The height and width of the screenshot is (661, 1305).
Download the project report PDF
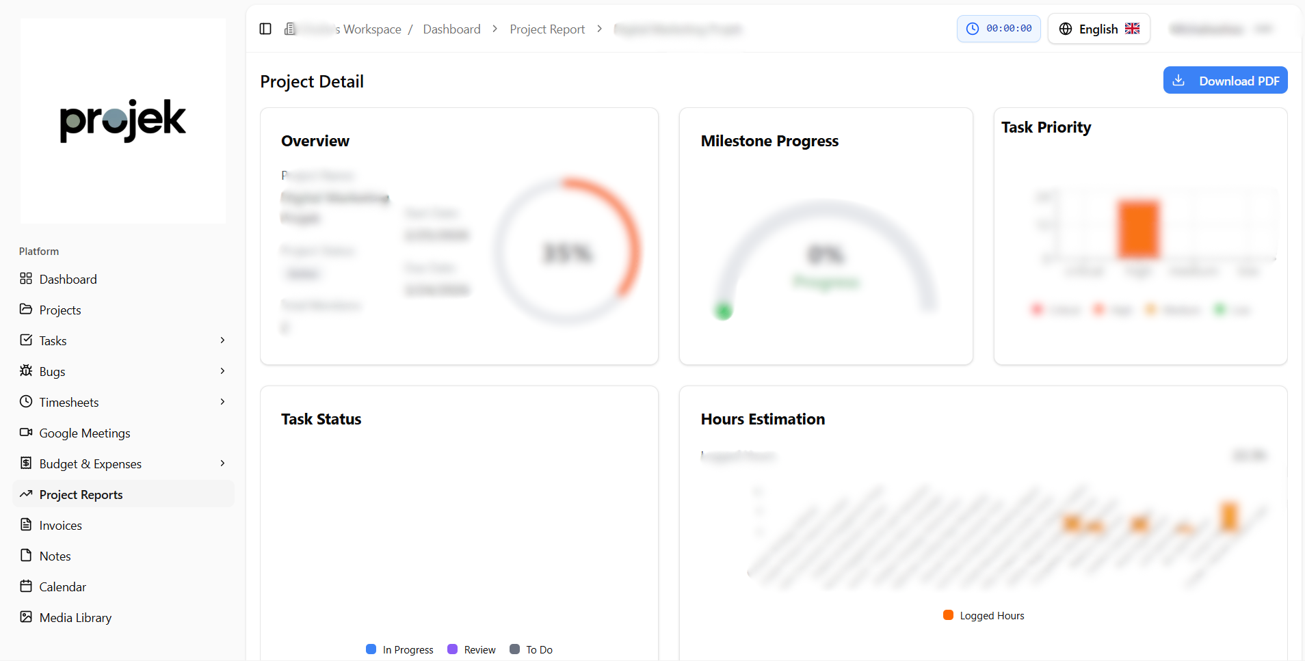(1225, 81)
